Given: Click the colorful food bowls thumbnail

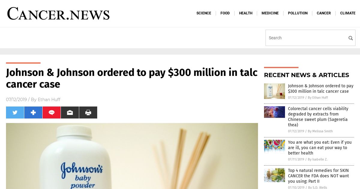Looking at the screenshot, I should pyautogui.click(x=274, y=146).
